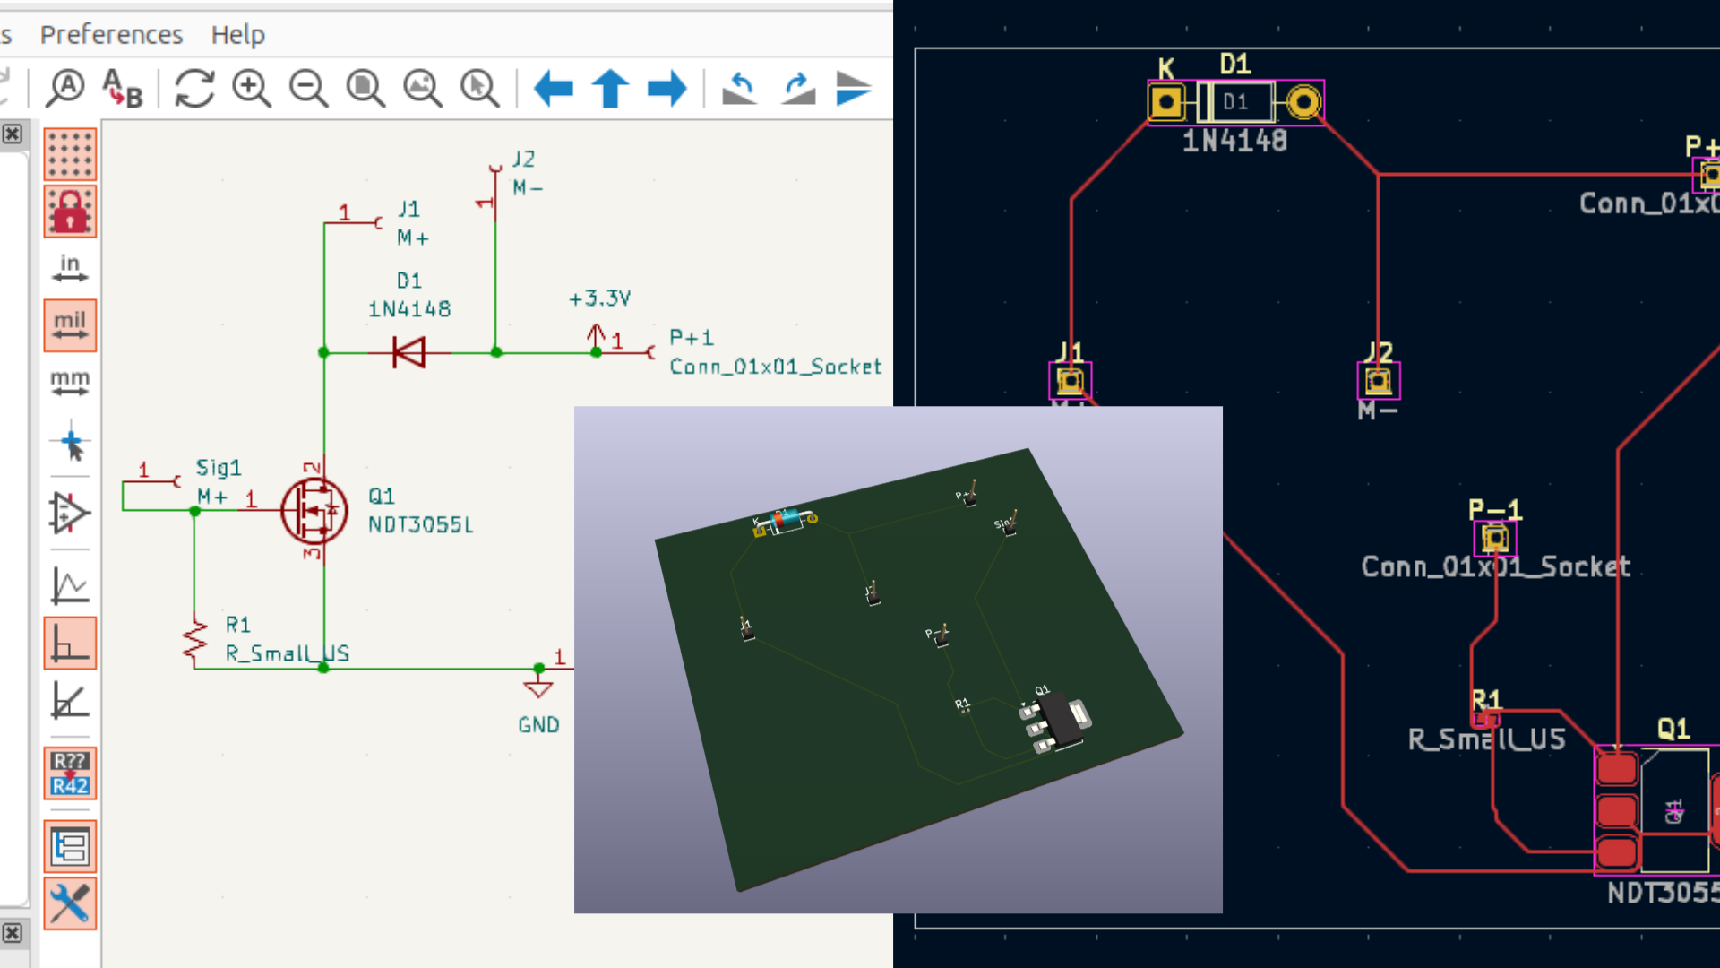Toggle grid override lock
The height and width of the screenshot is (968, 1720).
tap(70, 212)
